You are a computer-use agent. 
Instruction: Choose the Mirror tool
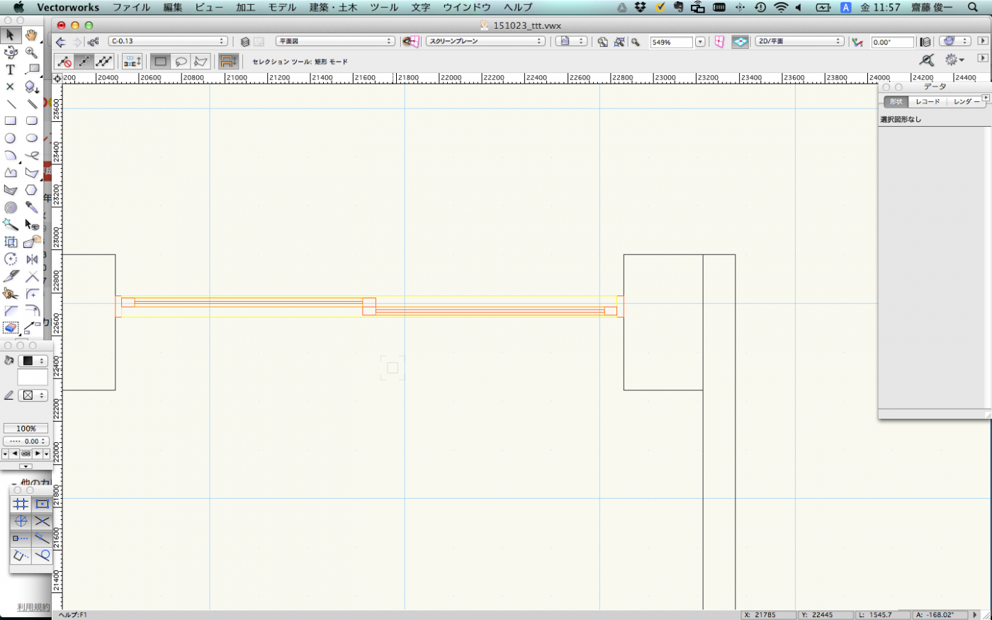(32, 259)
